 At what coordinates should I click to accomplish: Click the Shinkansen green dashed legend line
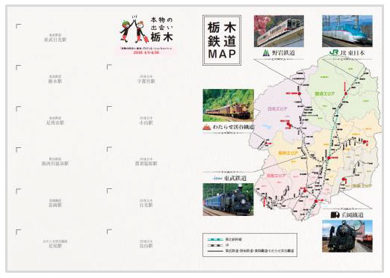215,239
